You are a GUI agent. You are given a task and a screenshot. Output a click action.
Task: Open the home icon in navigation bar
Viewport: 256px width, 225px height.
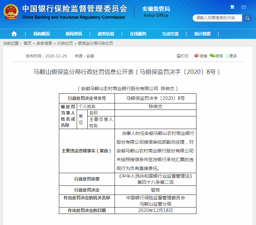(14, 34)
